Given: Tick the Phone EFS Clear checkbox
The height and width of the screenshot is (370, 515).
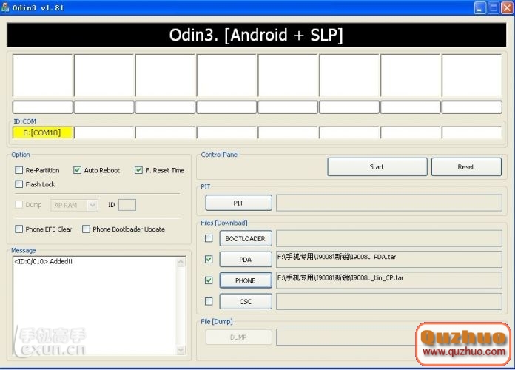Looking at the screenshot, I should coord(18,229).
